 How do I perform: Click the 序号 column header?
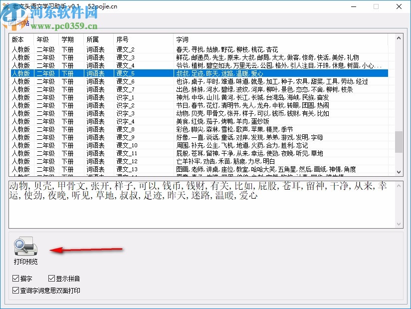coord(143,39)
